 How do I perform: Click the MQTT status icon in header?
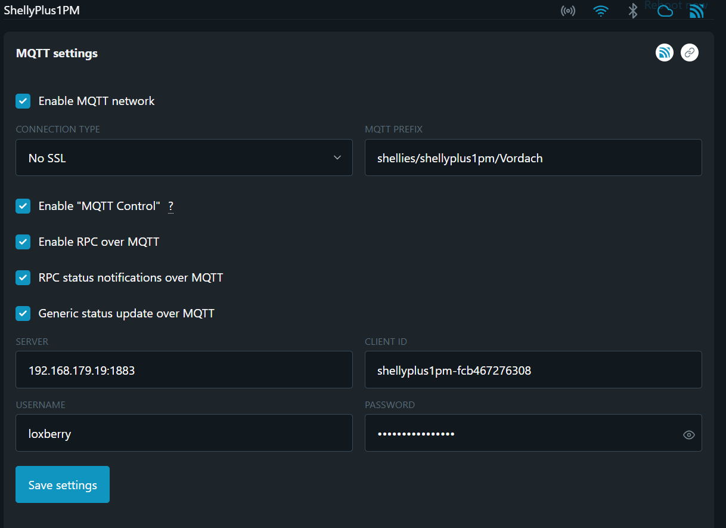point(697,11)
